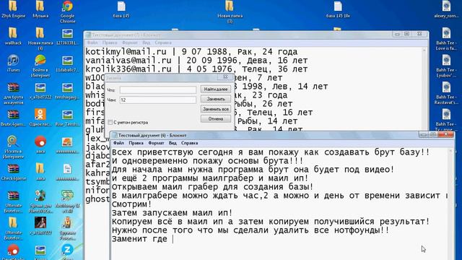Focus the Чем replacement field containing 12
This screenshot has width=462, height=260.
click(158, 100)
